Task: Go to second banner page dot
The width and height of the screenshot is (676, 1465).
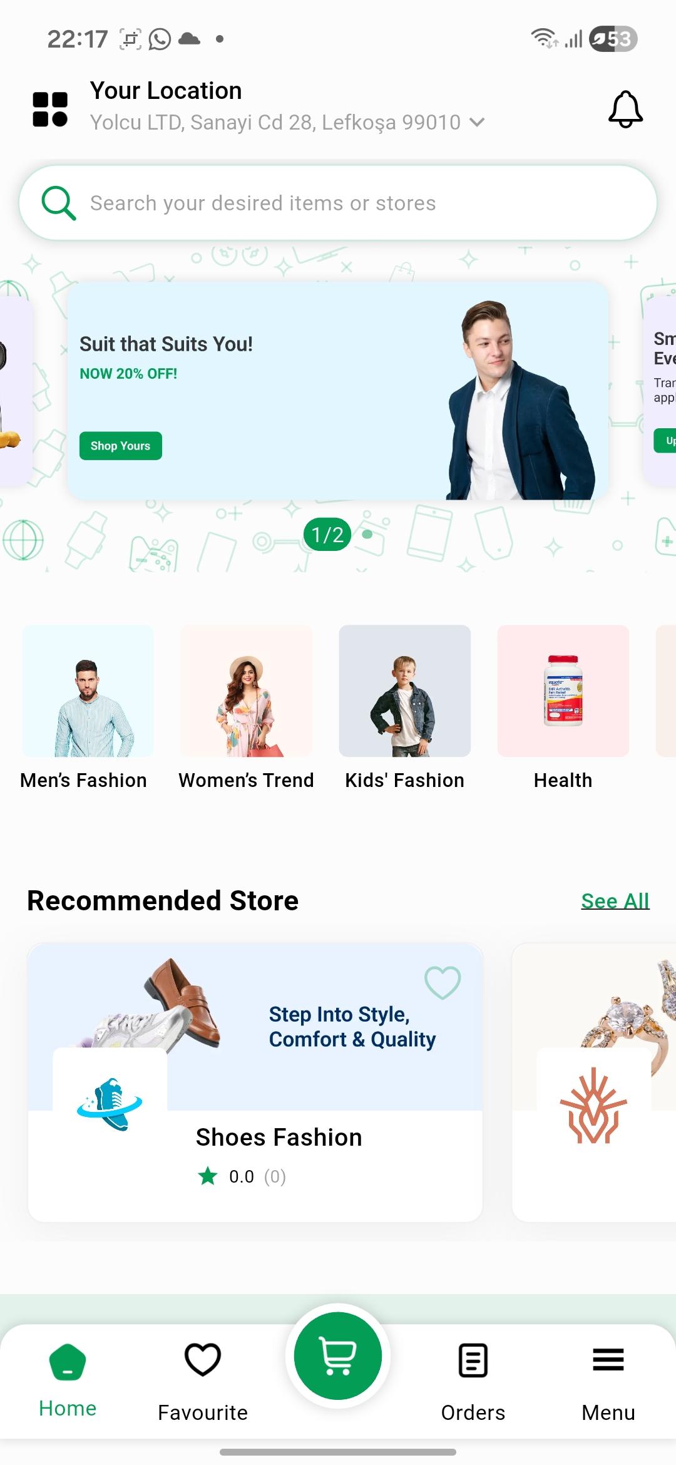Action: 367,534
